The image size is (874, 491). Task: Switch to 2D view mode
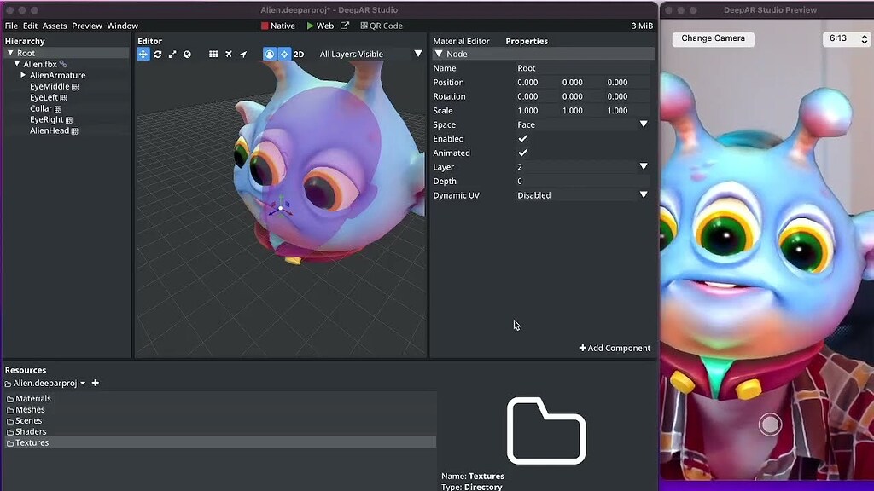pyautogui.click(x=299, y=54)
